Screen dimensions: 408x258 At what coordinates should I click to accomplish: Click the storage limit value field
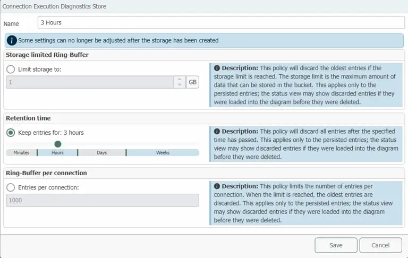click(89, 82)
